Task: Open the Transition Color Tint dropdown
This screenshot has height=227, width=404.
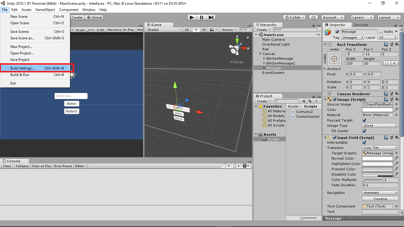Action: pos(380,148)
